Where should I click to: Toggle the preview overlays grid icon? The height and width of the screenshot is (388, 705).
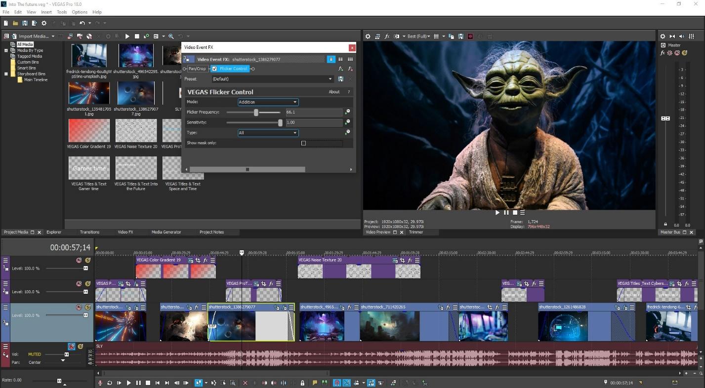coord(436,37)
